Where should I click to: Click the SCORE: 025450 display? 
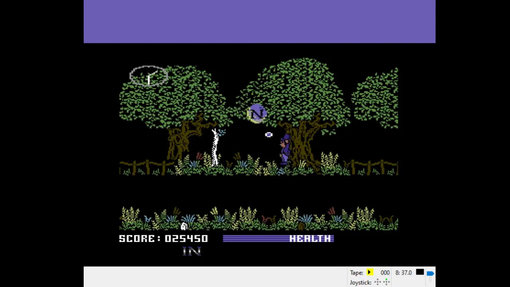(x=163, y=238)
